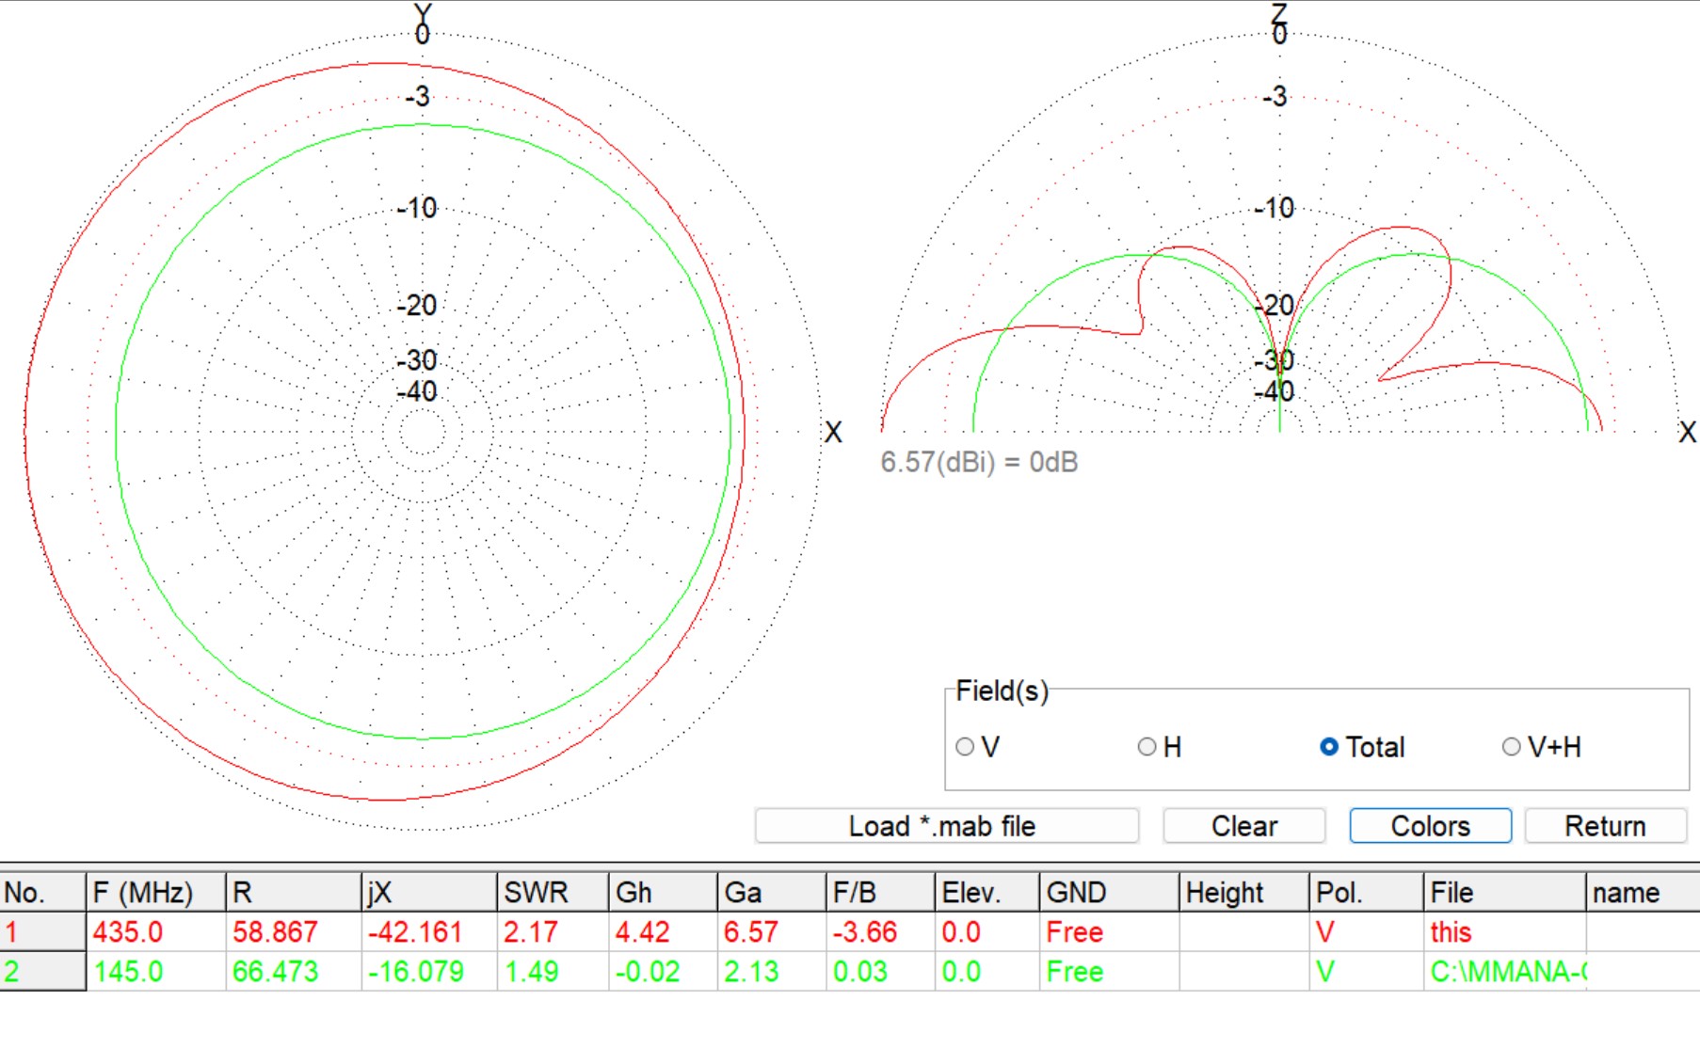
Task: Select the H field radio button
Action: coord(1147,747)
